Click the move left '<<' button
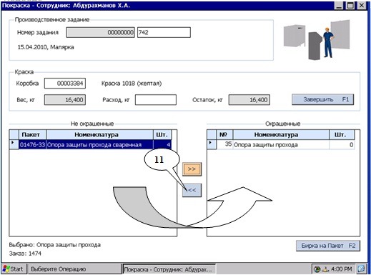 192,190
